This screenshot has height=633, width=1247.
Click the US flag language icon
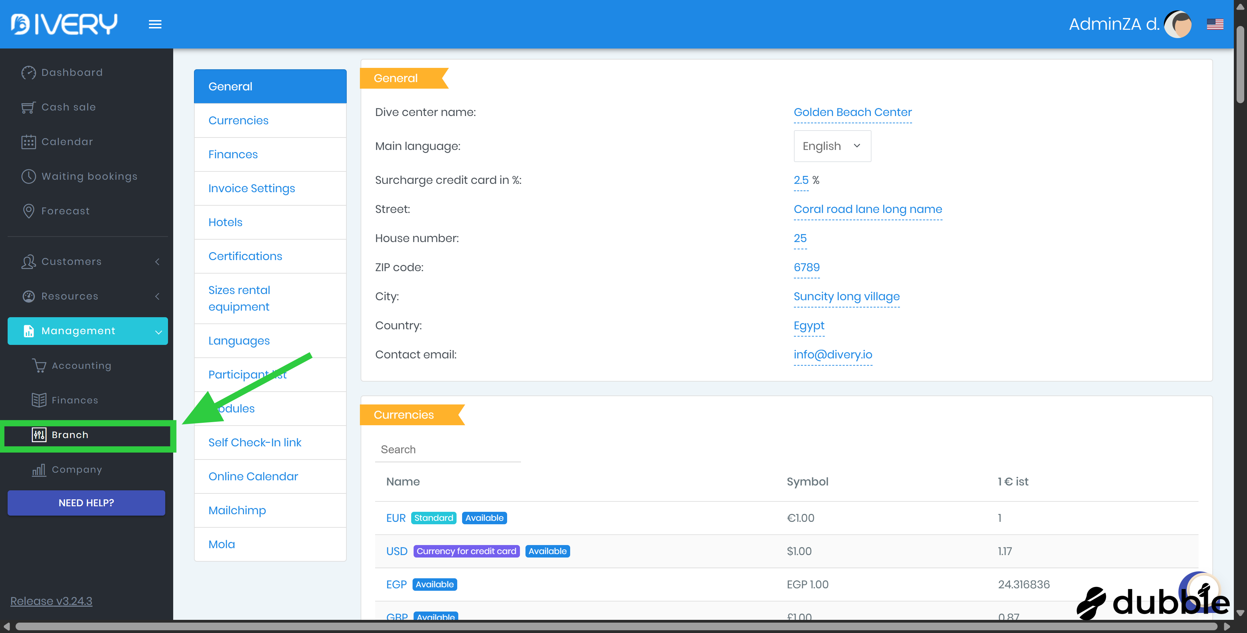click(1214, 24)
